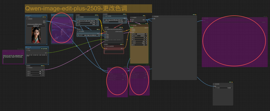Open the qwen_image_vae.safetensors dropdown in VAE加载器
270x111 pixels.
click(x=88, y=35)
